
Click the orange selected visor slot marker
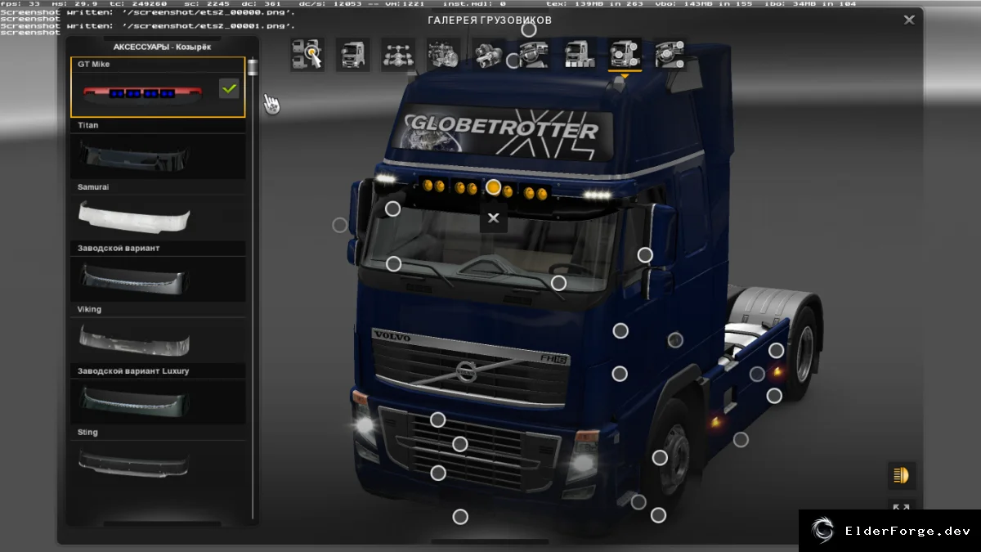click(493, 187)
